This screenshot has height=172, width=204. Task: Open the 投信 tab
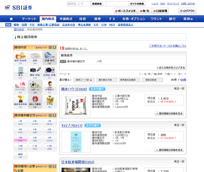click(x=83, y=19)
